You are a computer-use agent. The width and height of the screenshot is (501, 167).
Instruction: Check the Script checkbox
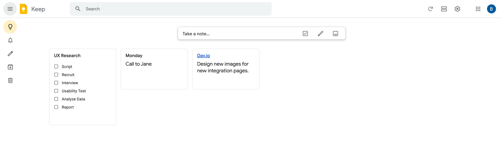[56, 66]
